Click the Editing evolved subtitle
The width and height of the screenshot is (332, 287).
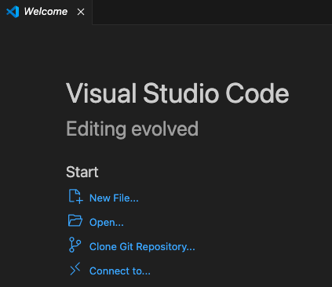point(132,129)
